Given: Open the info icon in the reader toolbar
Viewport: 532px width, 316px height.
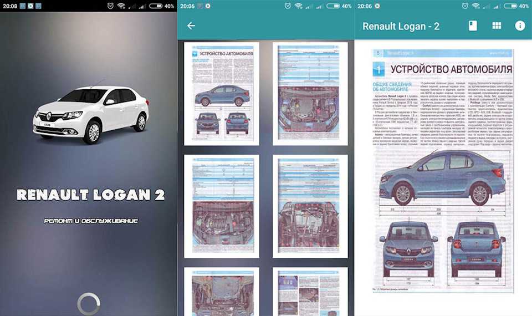Looking at the screenshot, I should (520, 26).
